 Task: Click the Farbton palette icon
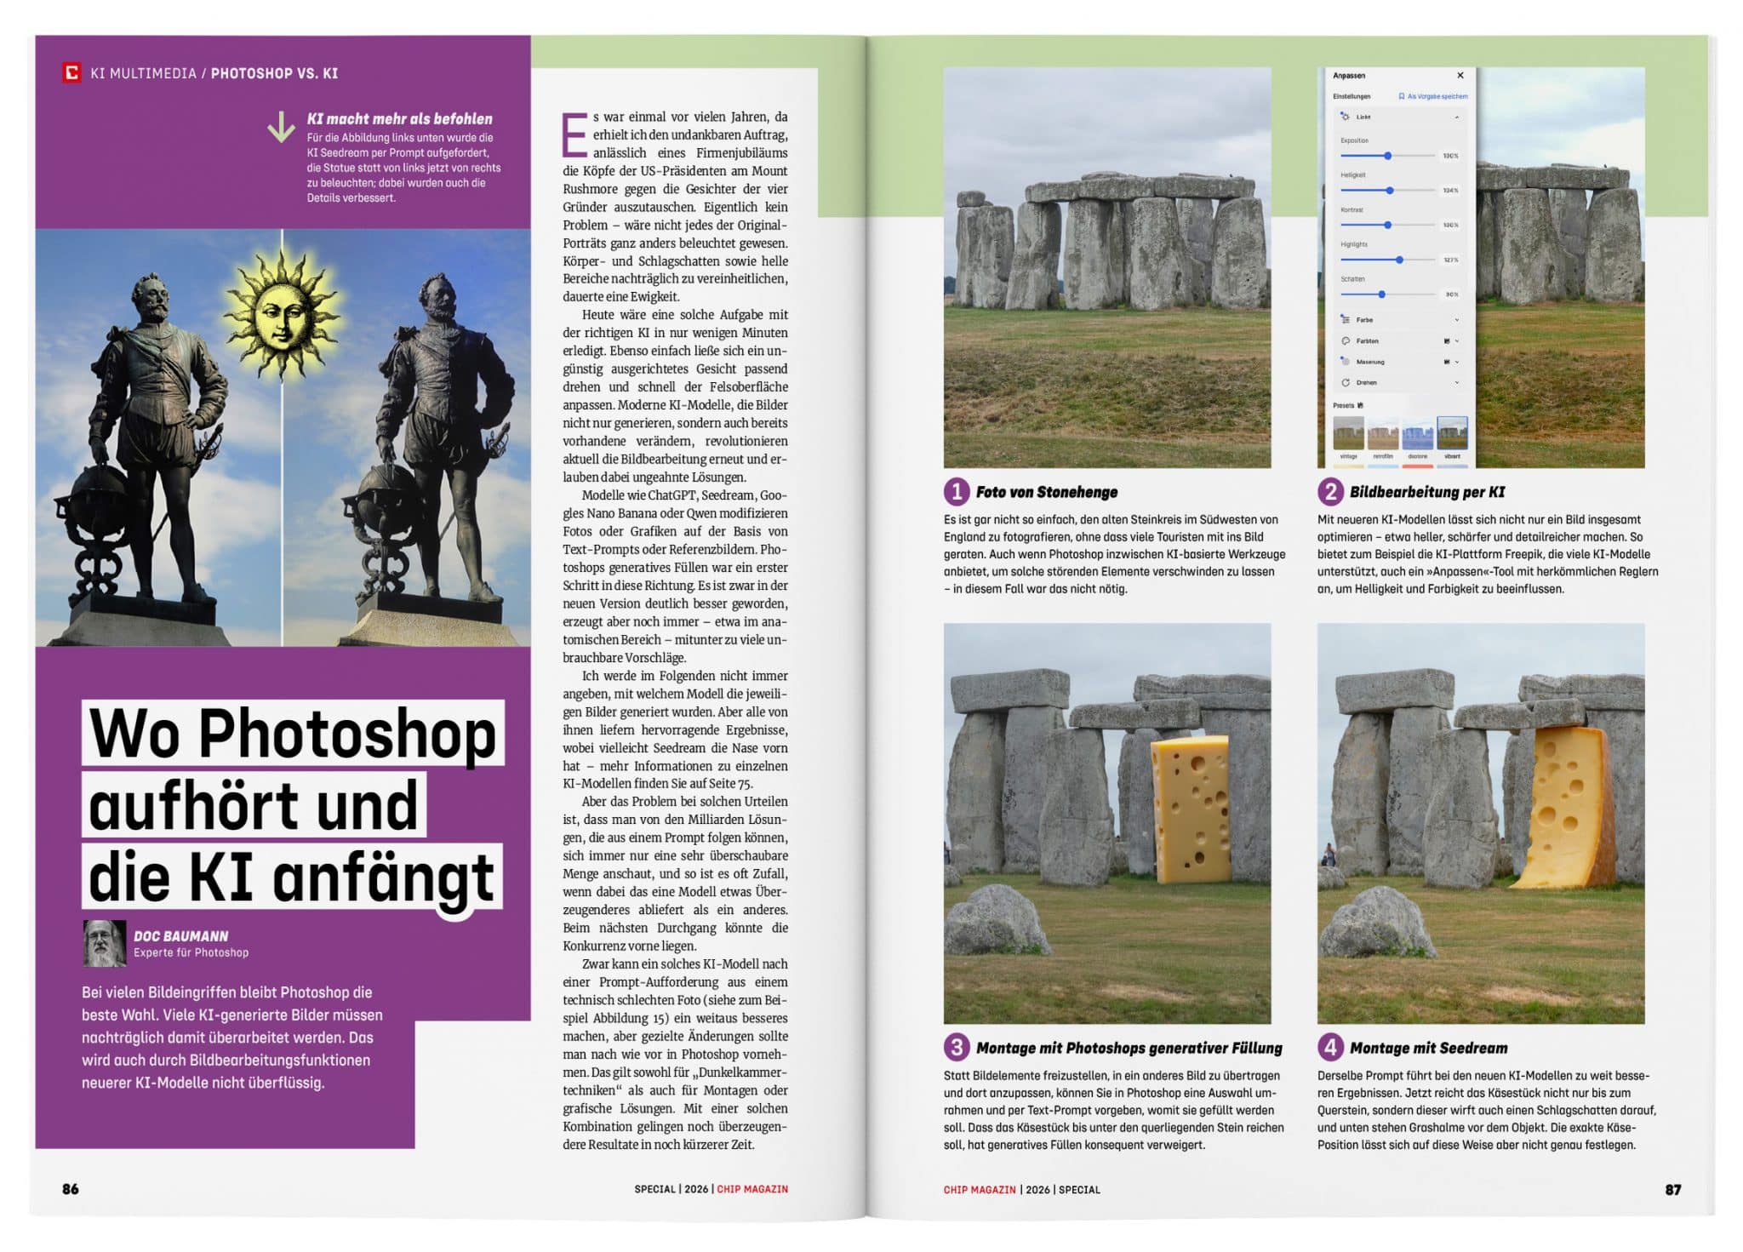(x=1346, y=340)
